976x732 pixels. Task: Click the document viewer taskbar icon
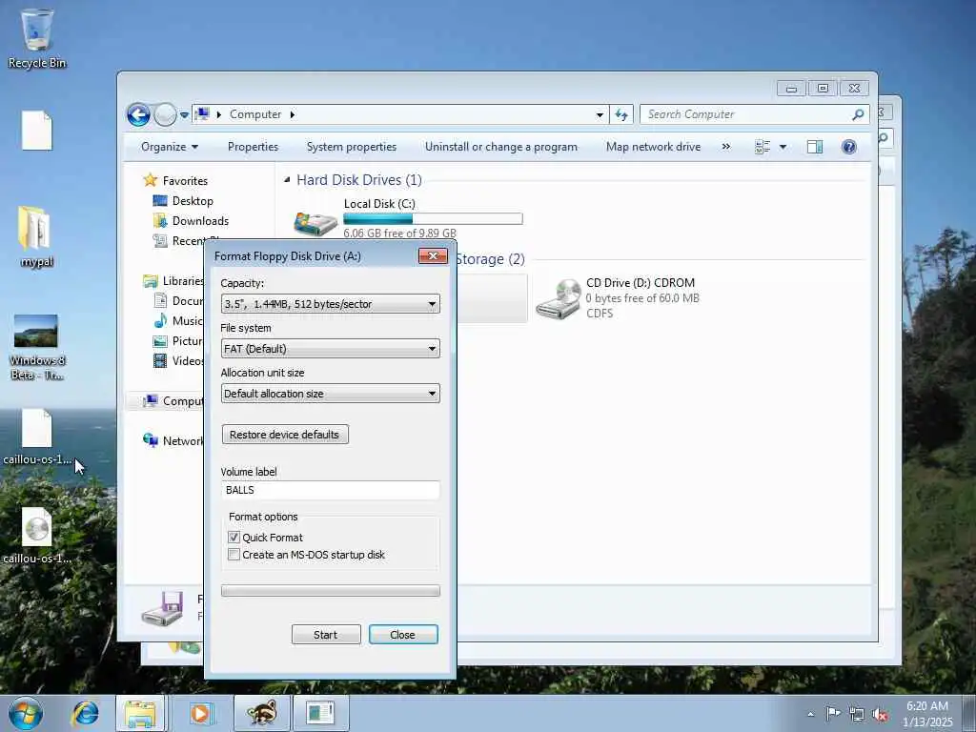tap(320, 713)
